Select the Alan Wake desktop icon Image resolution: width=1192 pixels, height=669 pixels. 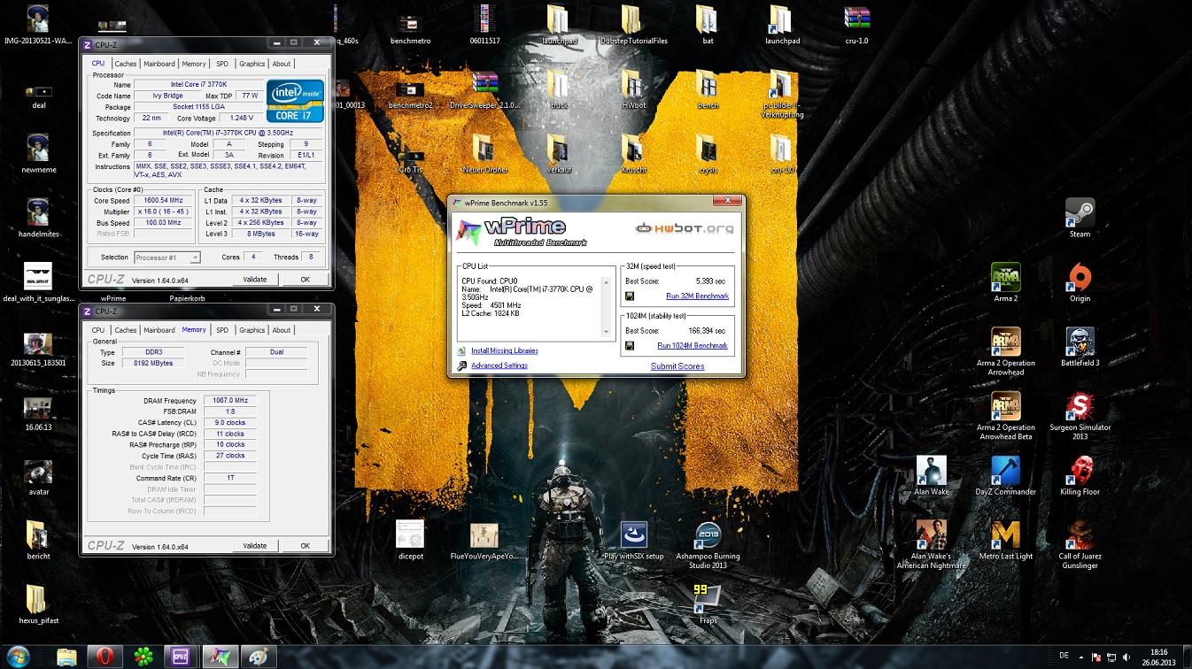point(931,471)
